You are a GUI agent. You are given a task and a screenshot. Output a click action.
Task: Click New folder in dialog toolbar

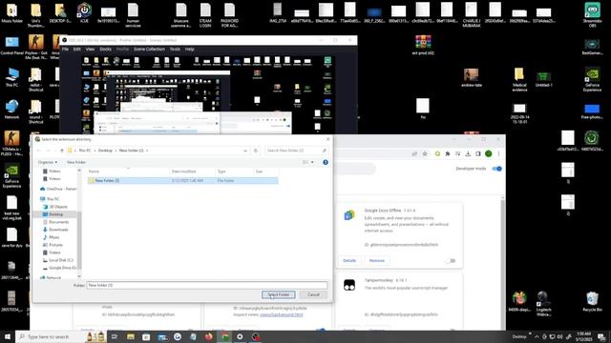point(76,162)
